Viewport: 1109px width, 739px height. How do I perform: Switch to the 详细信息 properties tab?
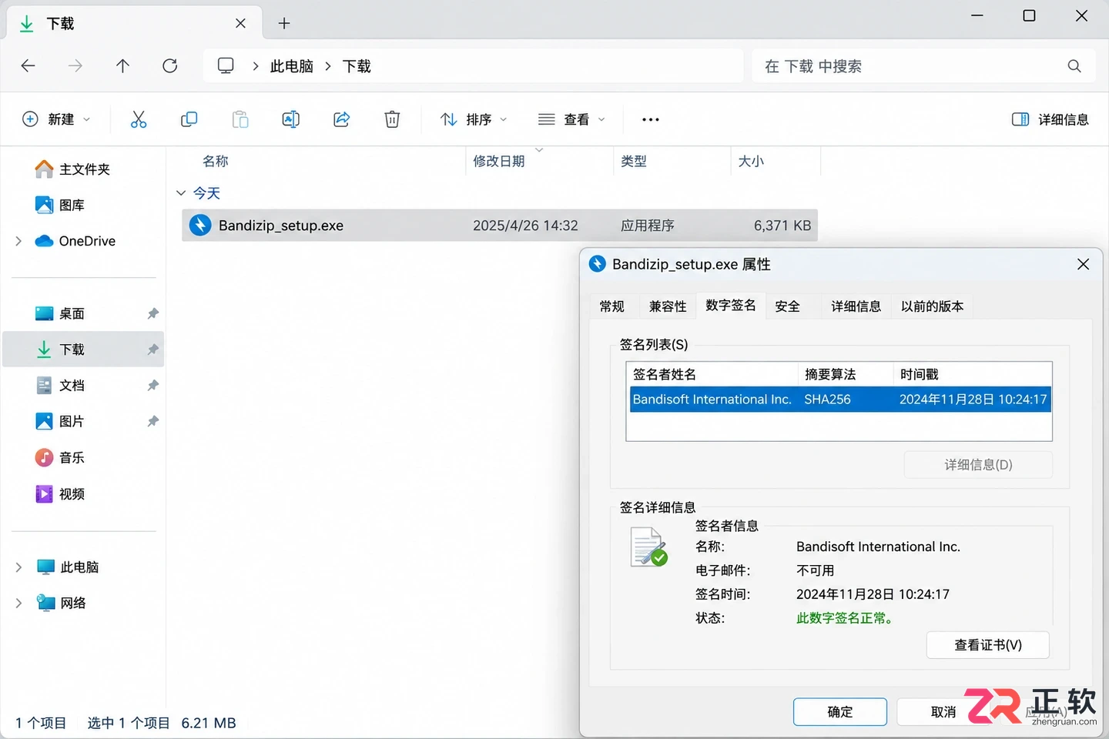(856, 306)
